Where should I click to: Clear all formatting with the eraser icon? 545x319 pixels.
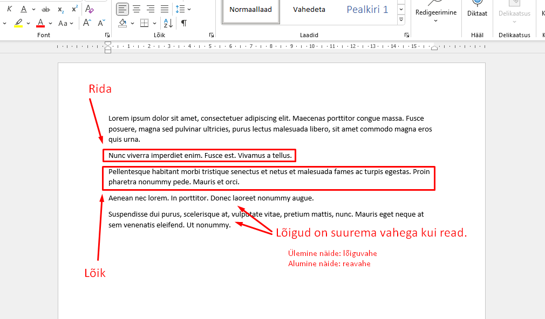pos(90,9)
